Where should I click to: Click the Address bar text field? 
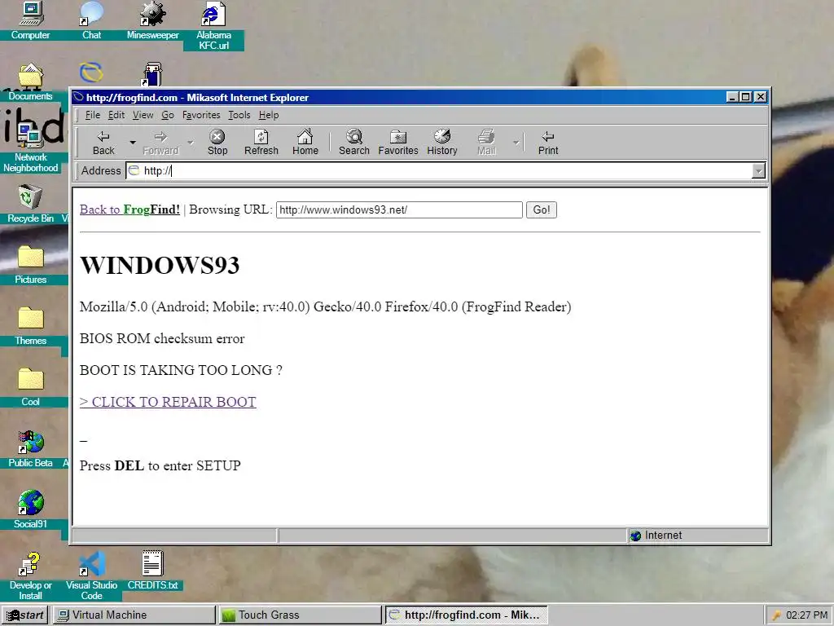pos(439,171)
